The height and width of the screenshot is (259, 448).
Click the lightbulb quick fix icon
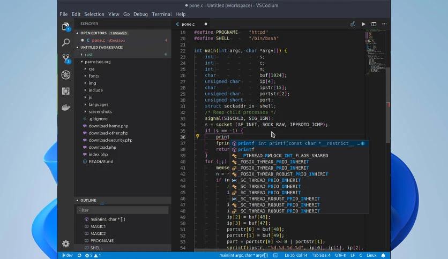[x=197, y=136]
